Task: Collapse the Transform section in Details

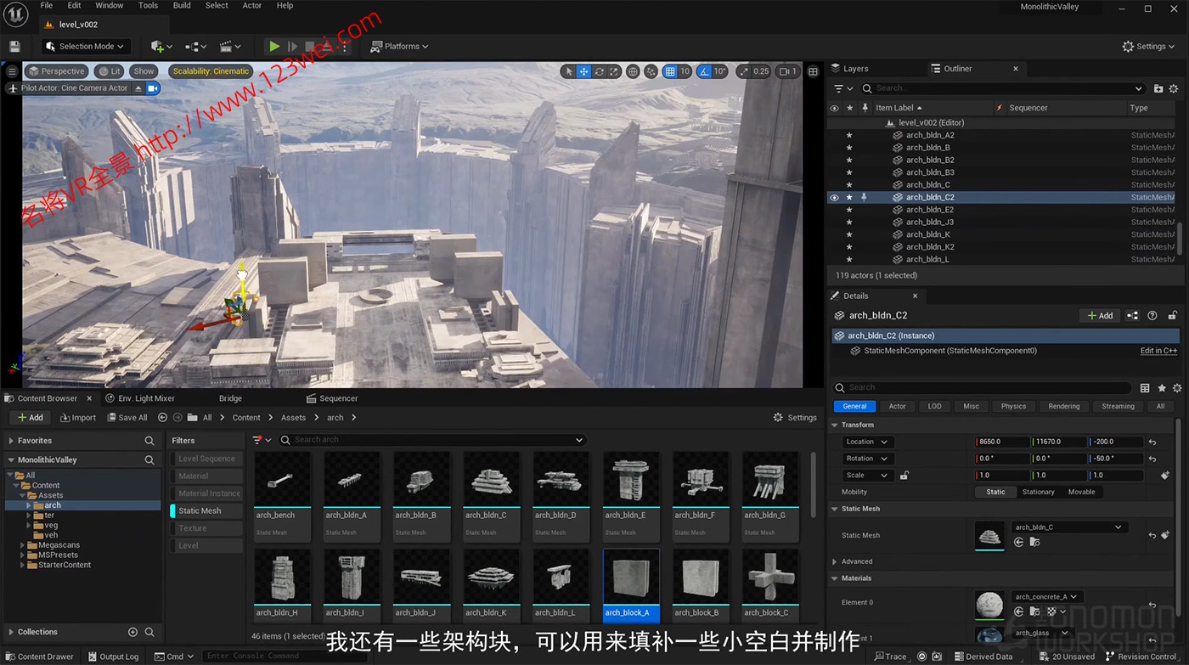Action: (x=834, y=425)
